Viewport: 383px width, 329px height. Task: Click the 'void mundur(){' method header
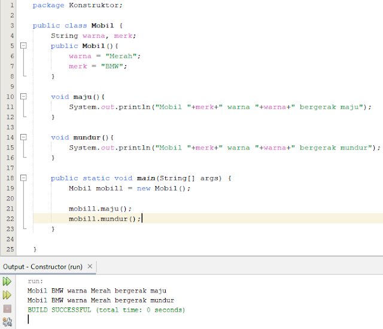(x=82, y=138)
